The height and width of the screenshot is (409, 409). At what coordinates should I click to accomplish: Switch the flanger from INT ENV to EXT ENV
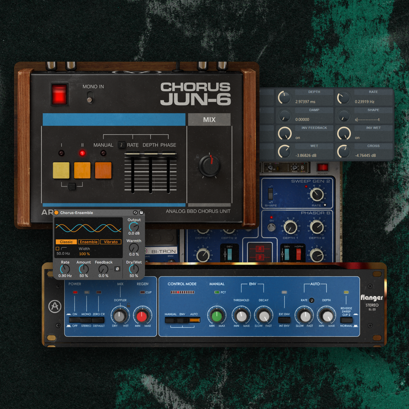tap(284, 318)
